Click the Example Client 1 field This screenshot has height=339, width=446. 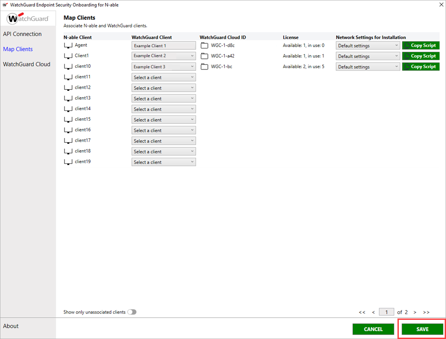163,45
